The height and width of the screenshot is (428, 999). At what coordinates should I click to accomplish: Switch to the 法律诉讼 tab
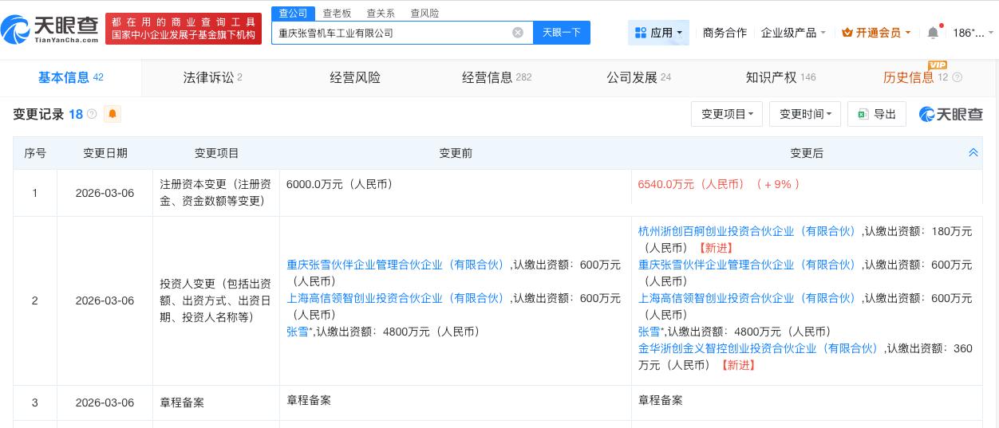pyautogui.click(x=212, y=77)
